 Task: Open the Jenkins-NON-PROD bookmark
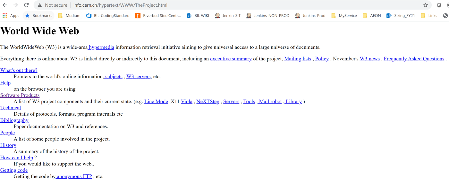[268, 16]
